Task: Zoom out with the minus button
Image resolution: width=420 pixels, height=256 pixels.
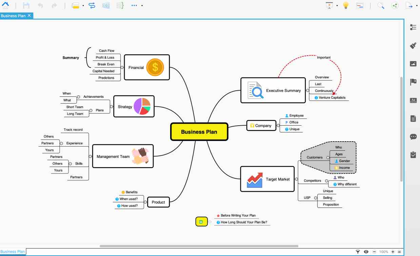Action: pyautogui.click(x=374, y=252)
